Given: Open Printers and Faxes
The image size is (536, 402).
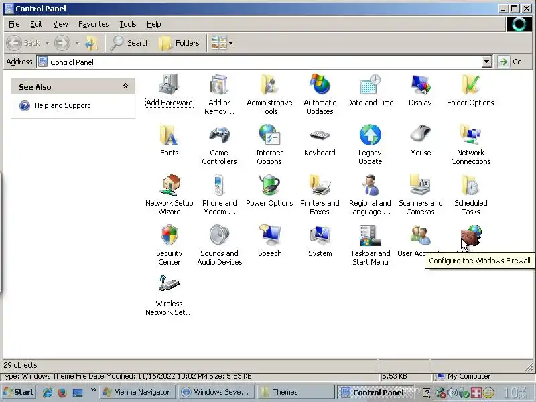Looking at the screenshot, I should coord(320,194).
